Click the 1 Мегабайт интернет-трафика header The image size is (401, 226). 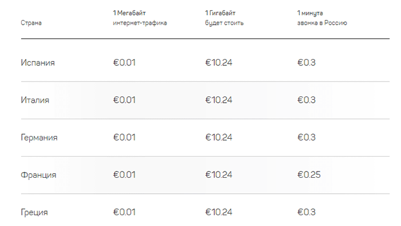click(140, 18)
